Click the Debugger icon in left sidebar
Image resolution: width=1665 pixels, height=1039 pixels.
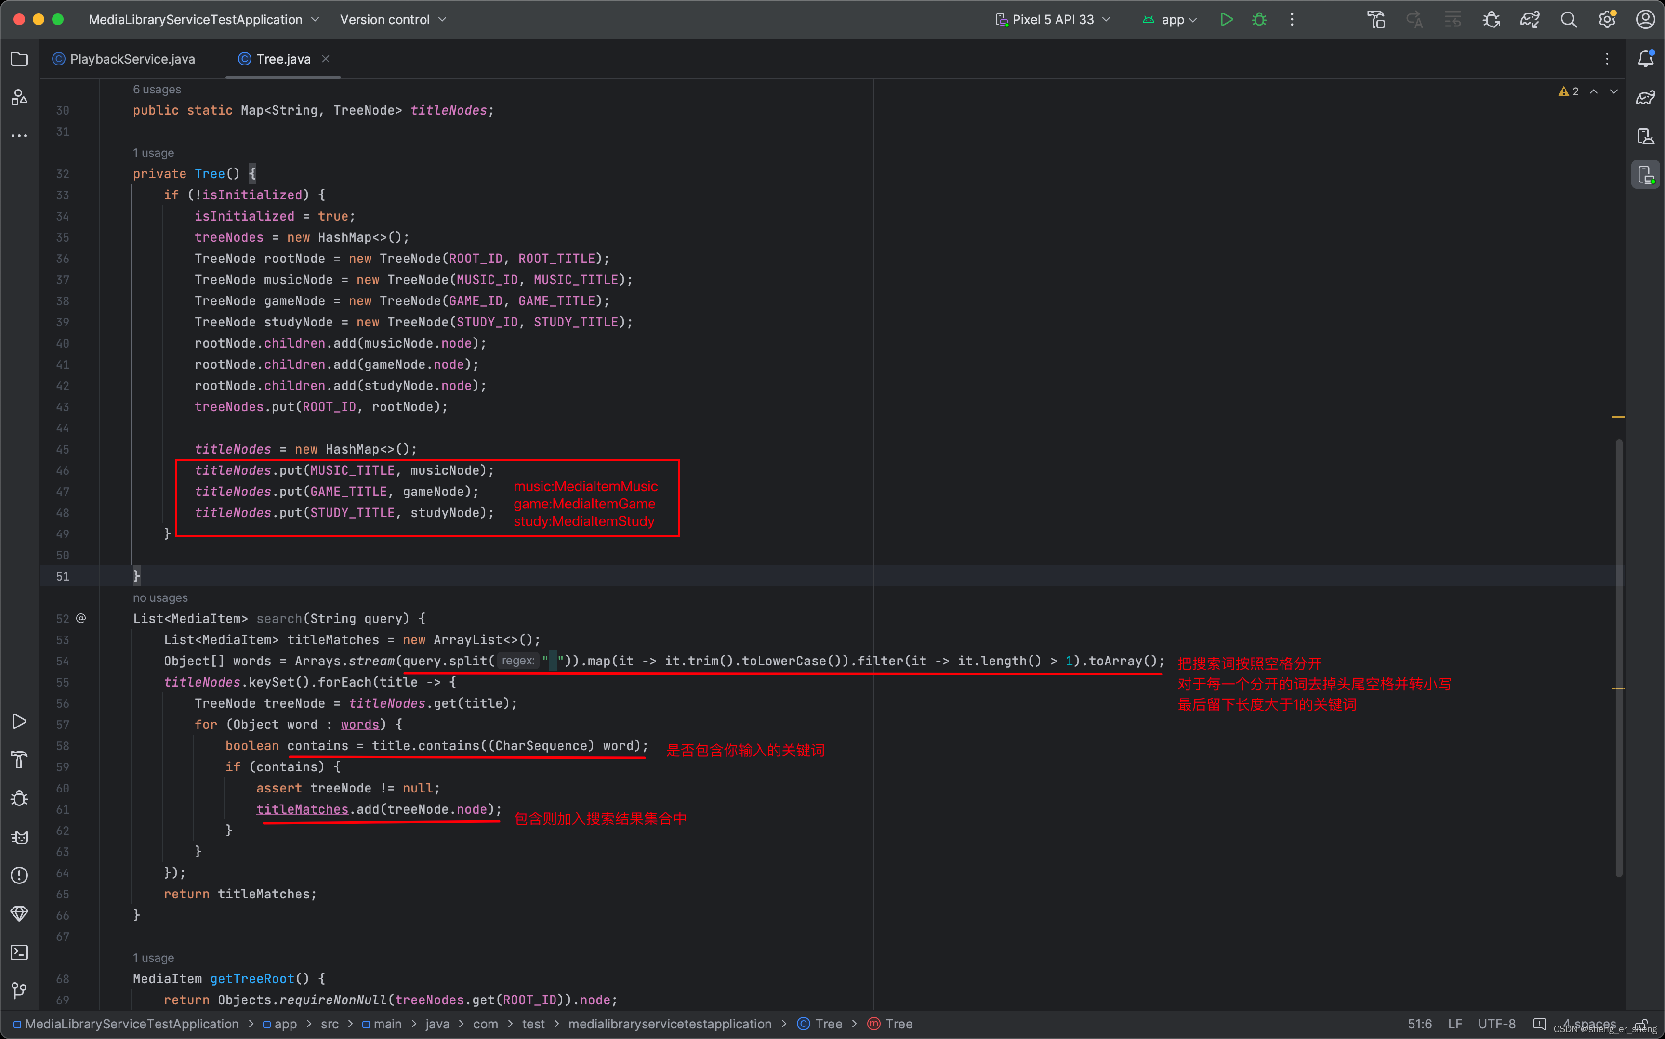18,797
